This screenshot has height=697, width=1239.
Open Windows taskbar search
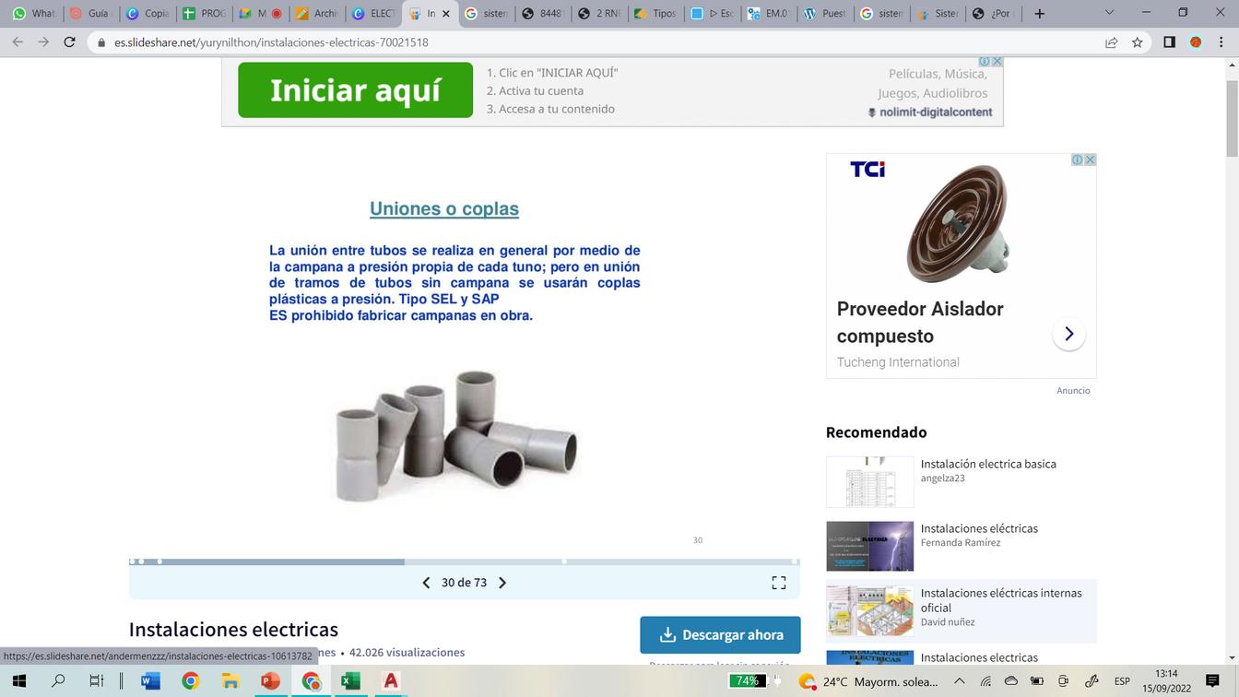(x=58, y=681)
